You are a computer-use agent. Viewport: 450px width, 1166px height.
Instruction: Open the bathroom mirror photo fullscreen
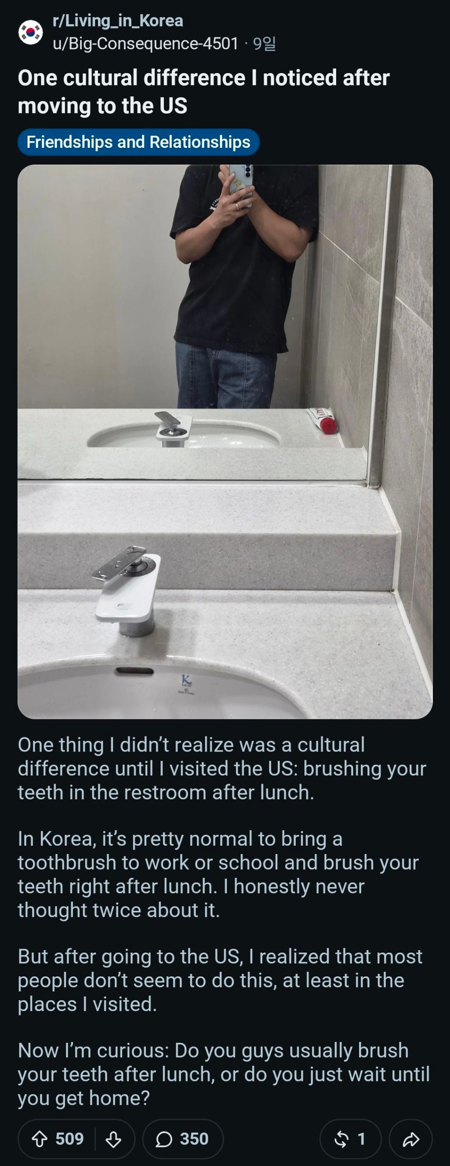click(225, 441)
